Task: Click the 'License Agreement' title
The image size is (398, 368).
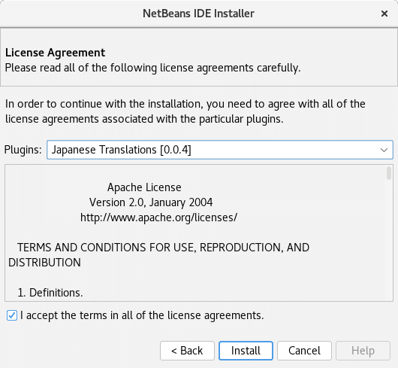Action: coord(55,53)
